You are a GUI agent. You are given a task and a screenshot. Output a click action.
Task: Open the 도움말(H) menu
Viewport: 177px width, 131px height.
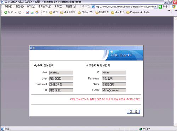(71, 7)
